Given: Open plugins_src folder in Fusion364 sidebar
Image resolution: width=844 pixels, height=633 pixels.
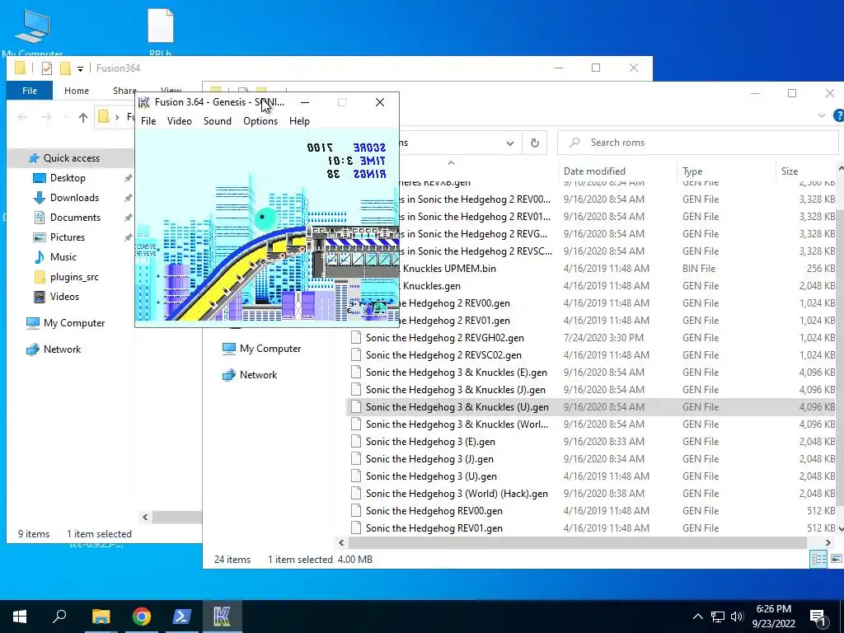Looking at the screenshot, I should pos(73,277).
